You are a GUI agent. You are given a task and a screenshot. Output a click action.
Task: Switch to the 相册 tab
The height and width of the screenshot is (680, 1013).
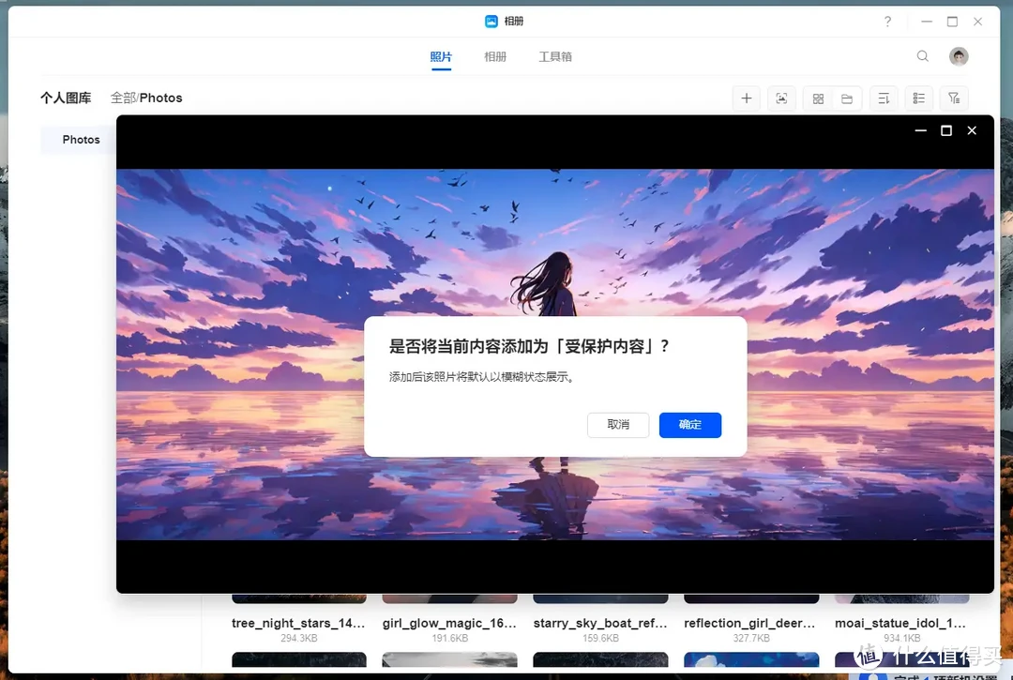coord(495,56)
